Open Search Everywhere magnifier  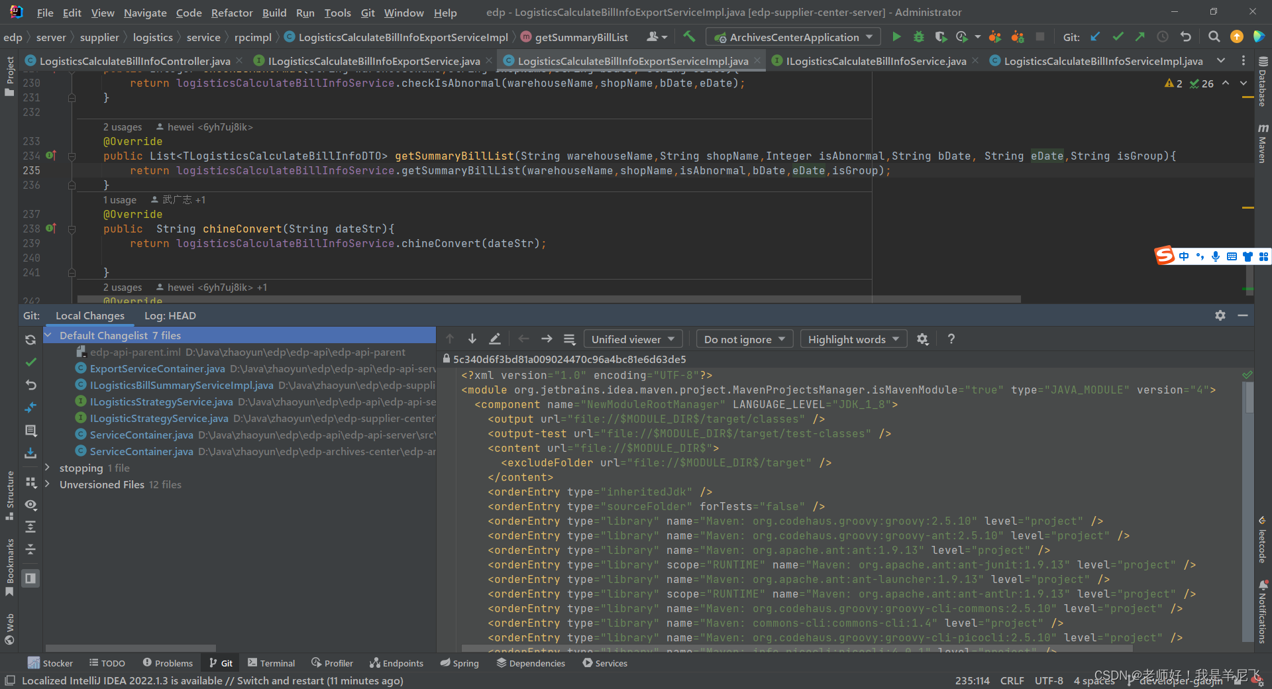click(1214, 37)
